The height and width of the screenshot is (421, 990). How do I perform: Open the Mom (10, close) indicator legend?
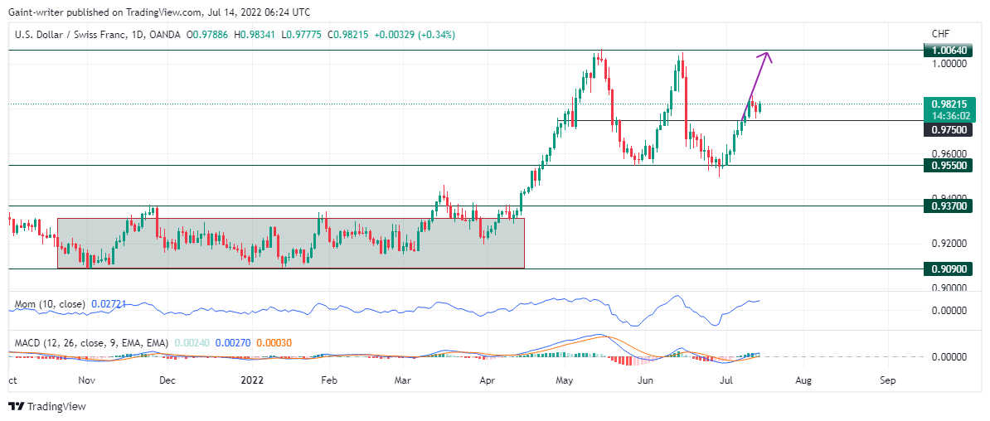point(50,304)
